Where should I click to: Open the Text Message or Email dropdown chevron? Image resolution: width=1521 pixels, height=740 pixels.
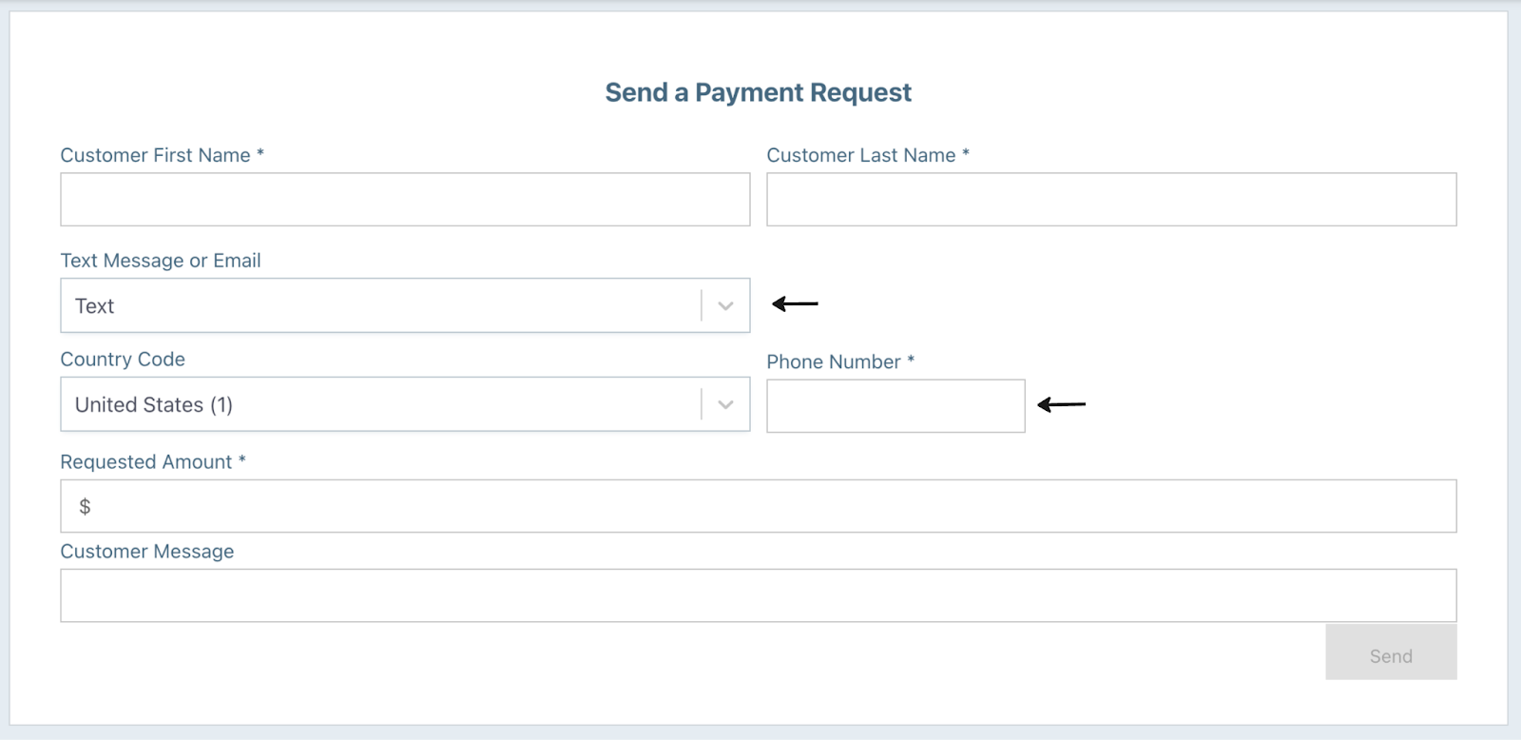tap(725, 305)
